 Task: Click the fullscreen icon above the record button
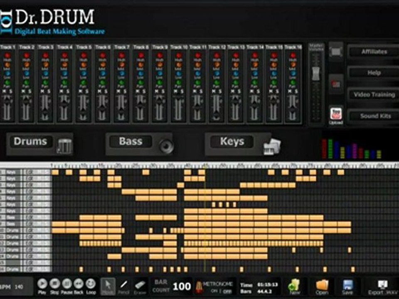click(x=336, y=52)
